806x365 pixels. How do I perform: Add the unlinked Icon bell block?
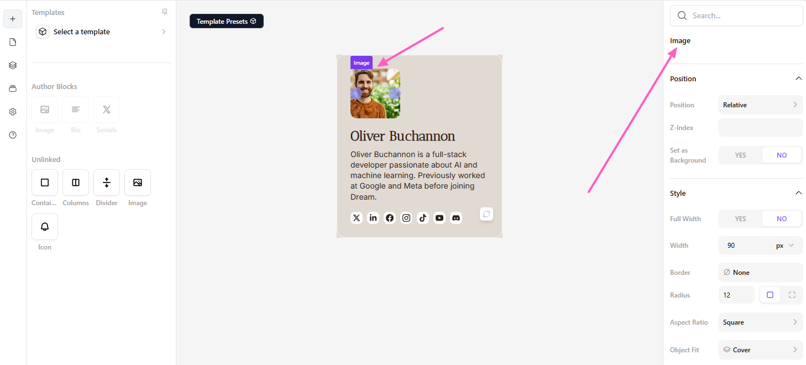point(45,227)
